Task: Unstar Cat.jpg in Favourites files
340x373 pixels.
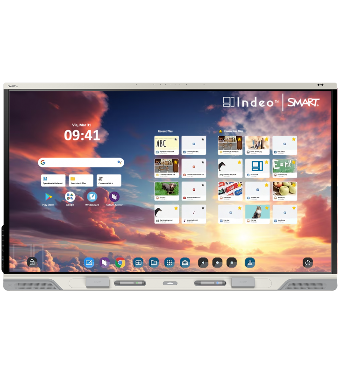Action: tap(267, 208)
